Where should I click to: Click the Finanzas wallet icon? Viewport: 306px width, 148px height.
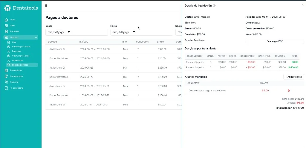[x=6, y=37]
